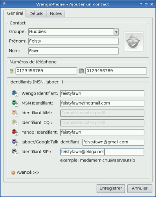Roll up window with title bar arrow

tap(141, 4)
